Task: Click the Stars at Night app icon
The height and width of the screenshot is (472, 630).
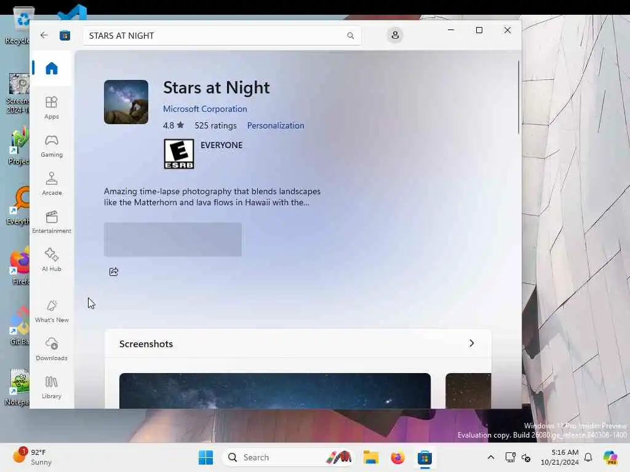Action: [x=126, y=102]
